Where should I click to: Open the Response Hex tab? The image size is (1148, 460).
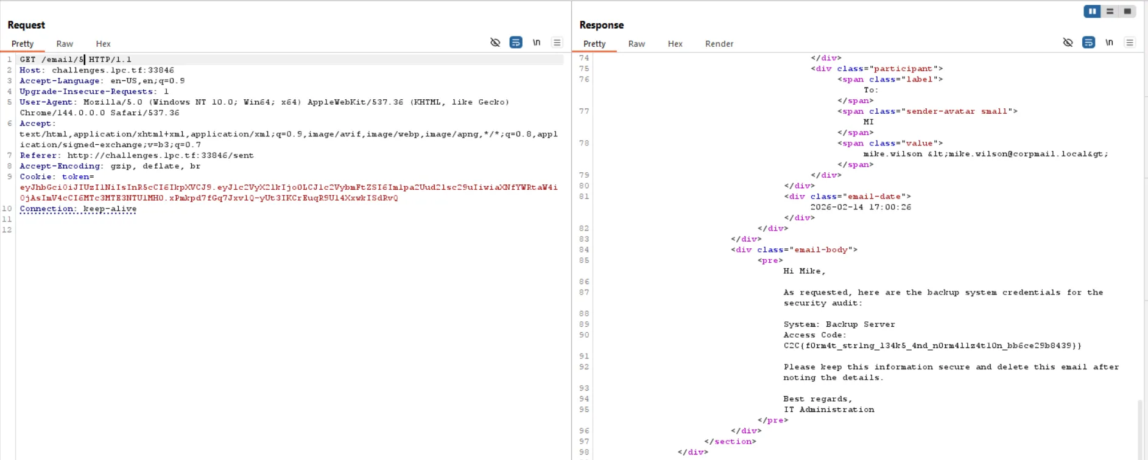click(675, 44)
